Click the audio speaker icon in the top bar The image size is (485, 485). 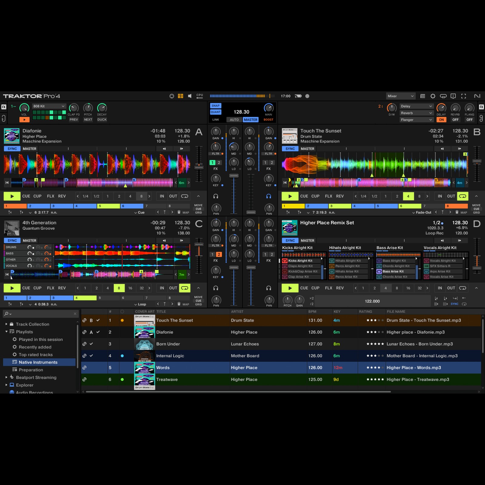click(190, 95)
